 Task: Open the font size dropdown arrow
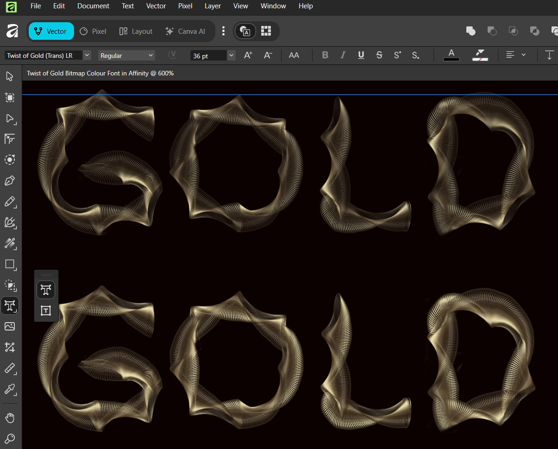[231, 56]
